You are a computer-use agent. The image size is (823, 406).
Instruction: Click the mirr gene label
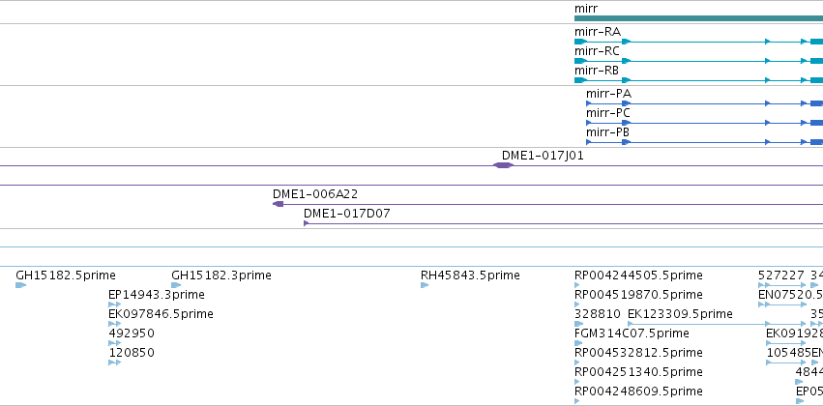tap(586, 9)
